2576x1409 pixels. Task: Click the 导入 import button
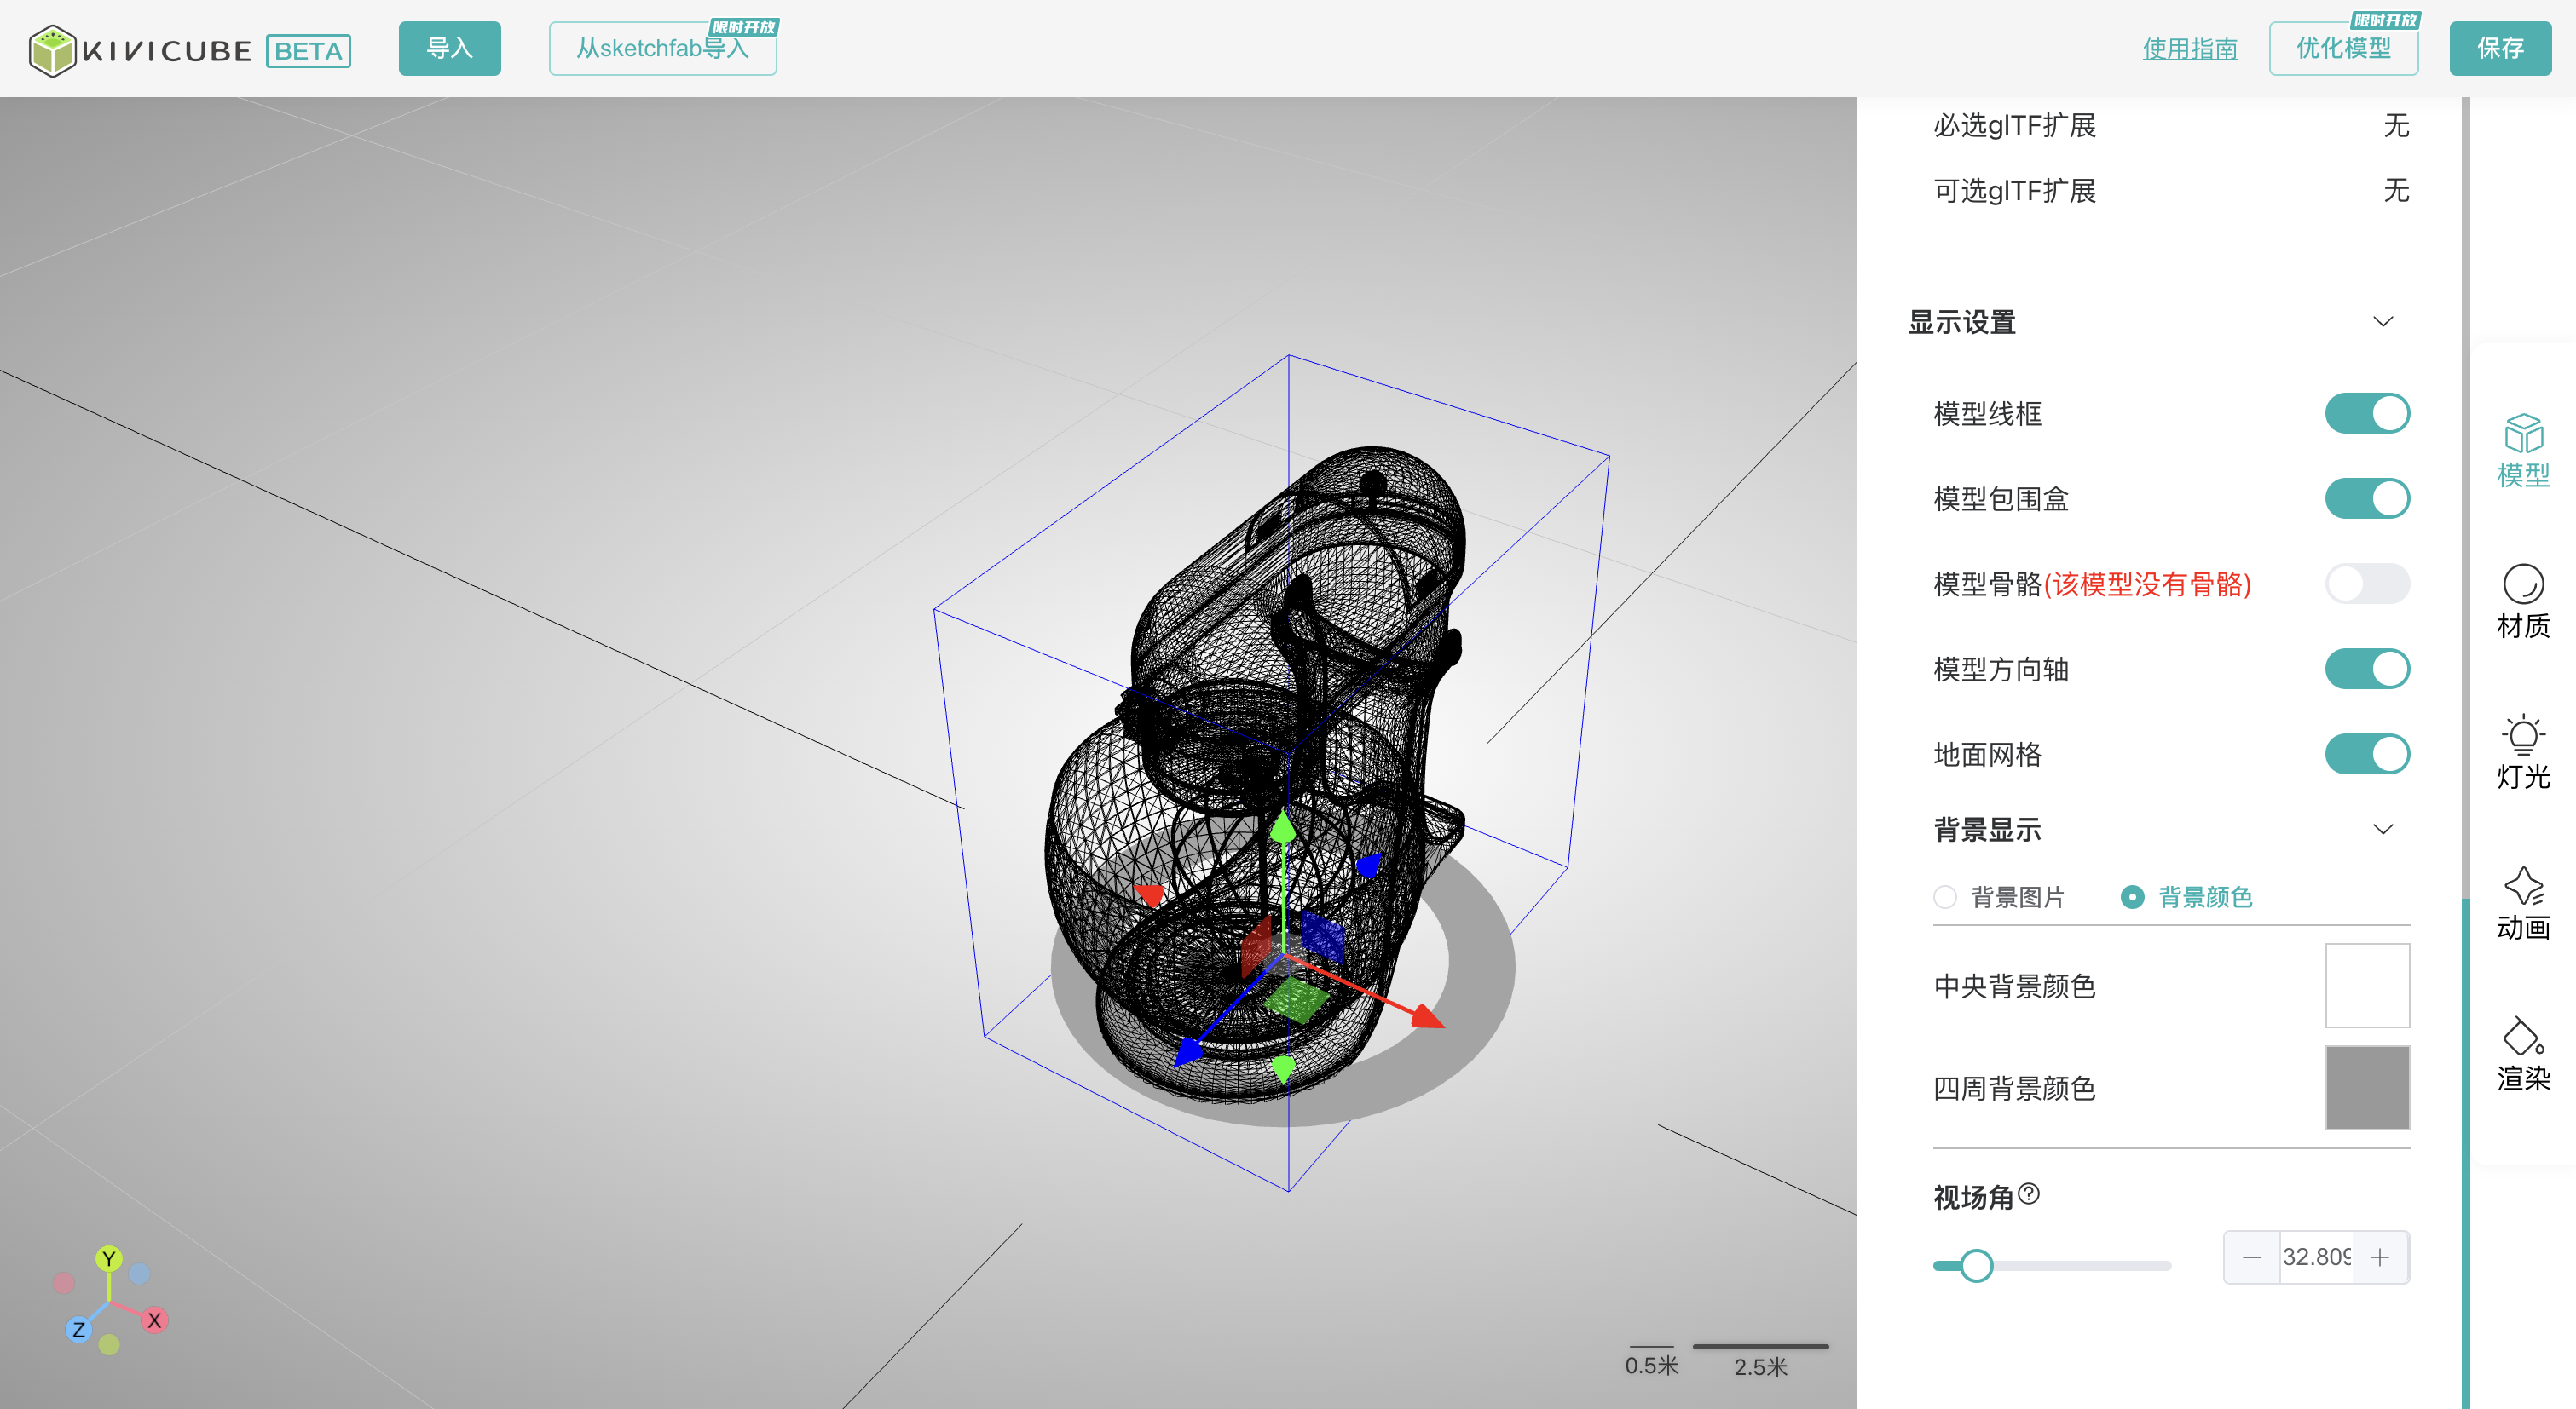coord(449,48)
